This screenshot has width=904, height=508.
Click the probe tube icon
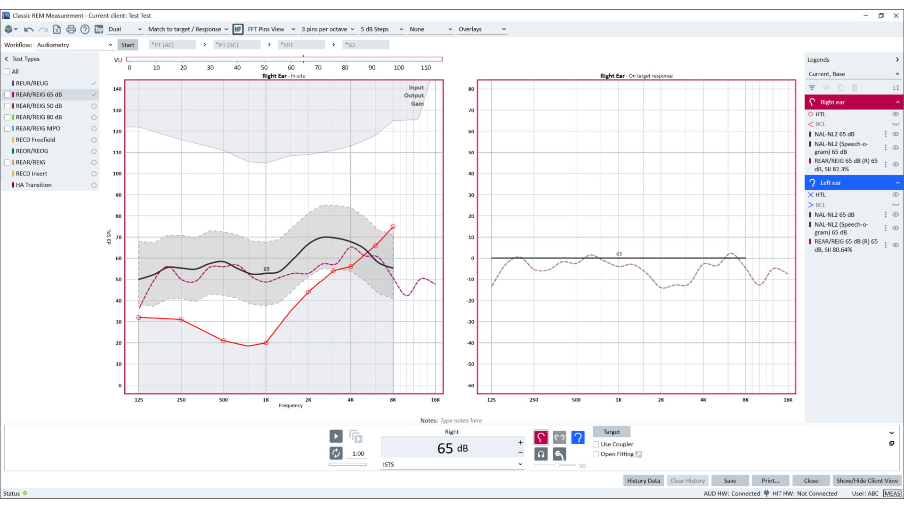pos(559,454)
